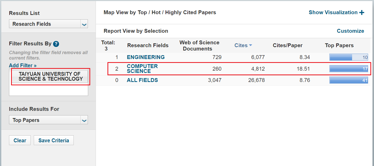Click the Save Criteria button
This screenshot has width=374, height=166.
(x=54, y=140)
